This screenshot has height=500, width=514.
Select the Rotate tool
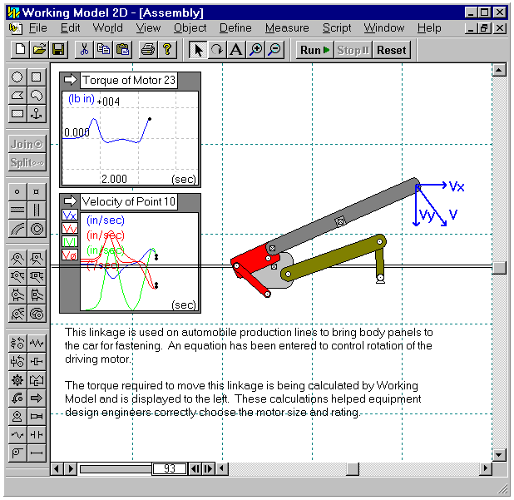click(x=217, y=50)
